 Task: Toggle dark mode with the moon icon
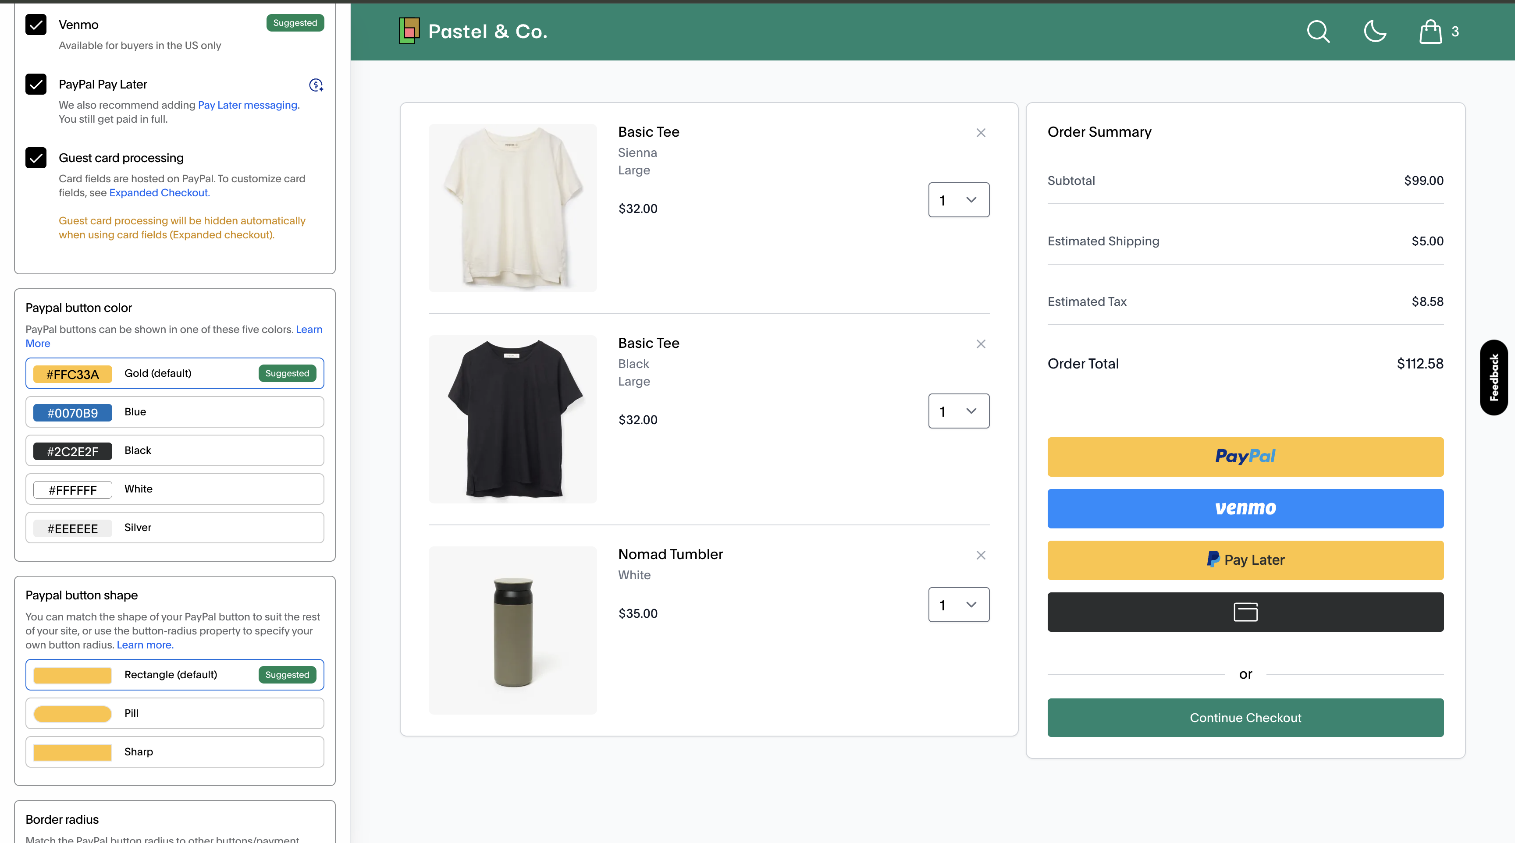(x=1374, y=32)
